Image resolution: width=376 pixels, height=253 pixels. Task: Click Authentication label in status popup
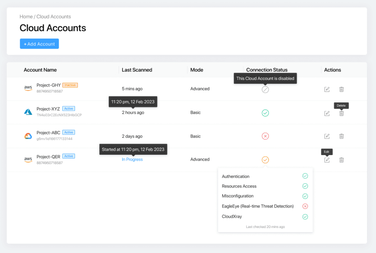point(235,176)
